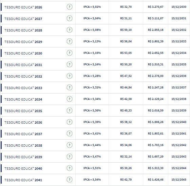Viewport: 190px width, 186px height.
Task: Open the Tesouro Educa+ 2035 bond
Action: pyautogui.click(x=23, y=111)
